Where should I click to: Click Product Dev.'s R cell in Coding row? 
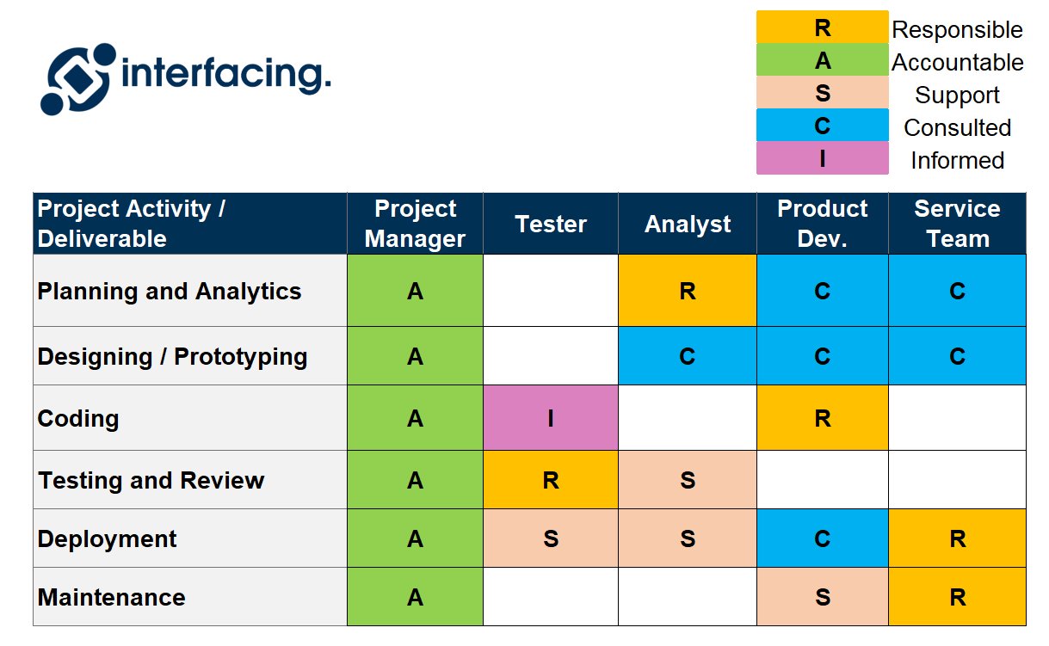pos(822,418)
